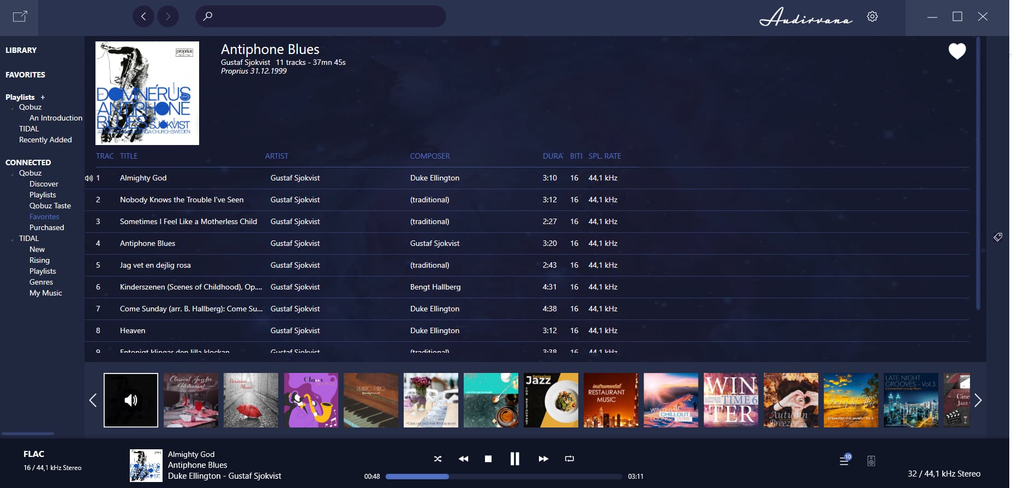Open the play queue list

[x=844, y=461]
